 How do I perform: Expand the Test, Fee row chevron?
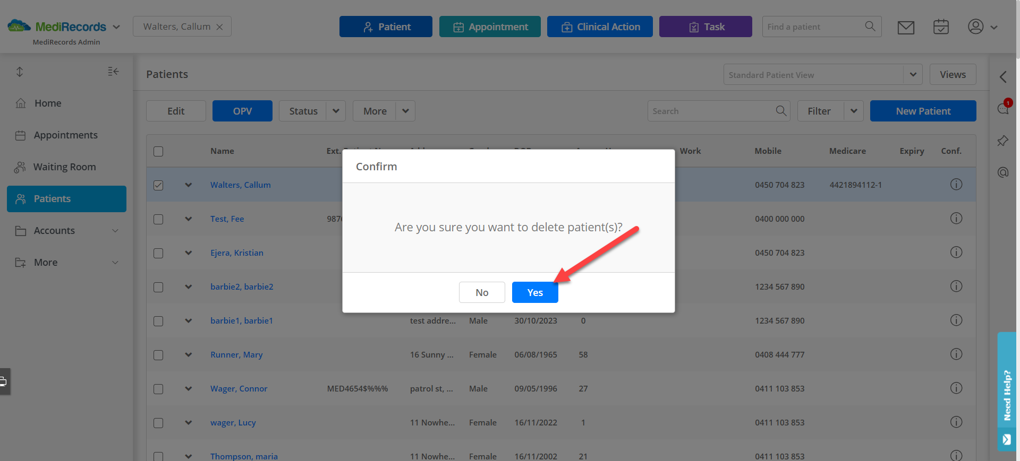coord(189,219)
